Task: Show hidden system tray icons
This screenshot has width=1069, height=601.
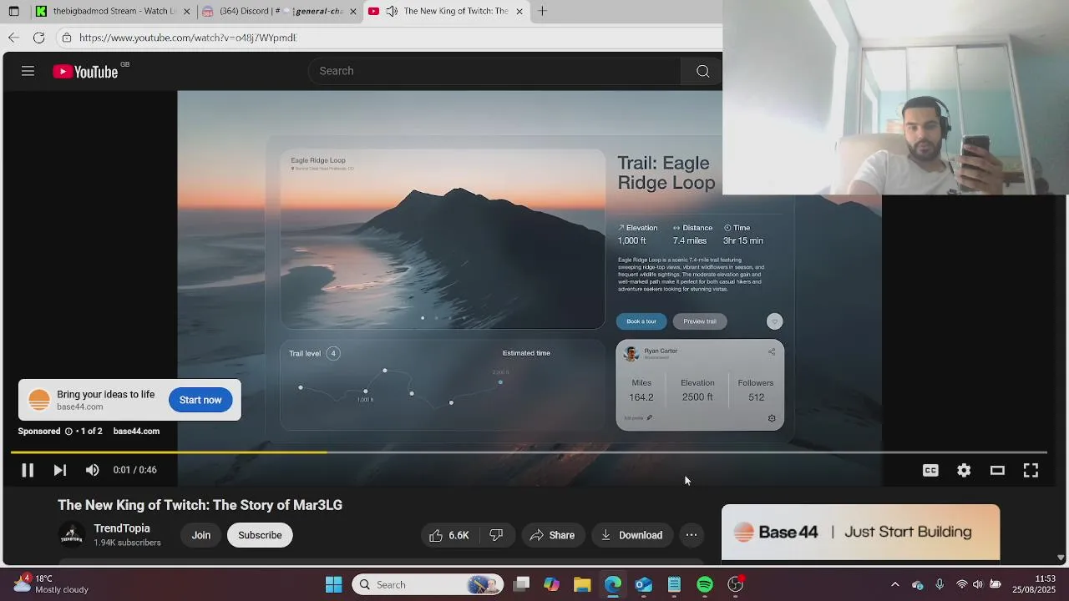Action: coord(895,584)
